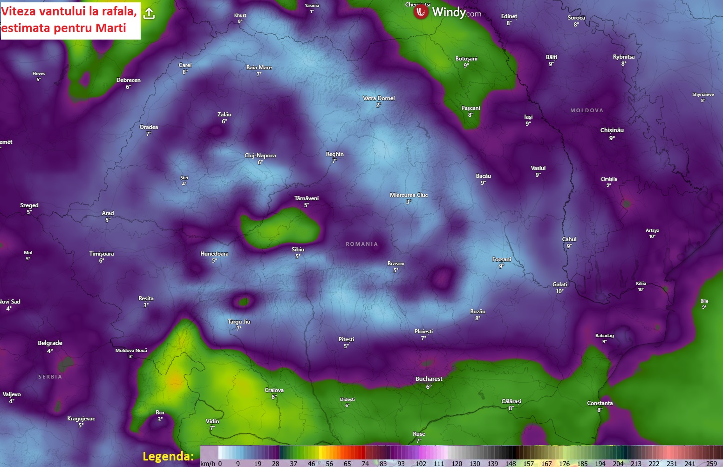Open the Debrecen city label
This screenshot has width=723, height=467.
point(128,80)
